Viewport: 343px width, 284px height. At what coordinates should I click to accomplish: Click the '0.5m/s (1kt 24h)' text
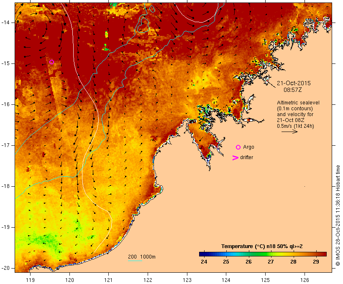295,126
